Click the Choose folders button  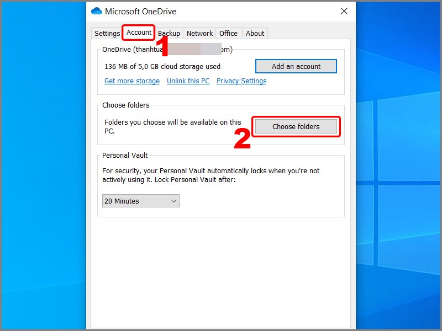296,127
